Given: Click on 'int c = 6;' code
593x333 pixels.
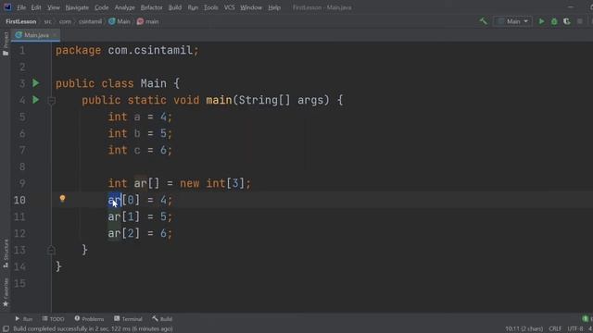Looking at the screenshot, I should point(140,150).
